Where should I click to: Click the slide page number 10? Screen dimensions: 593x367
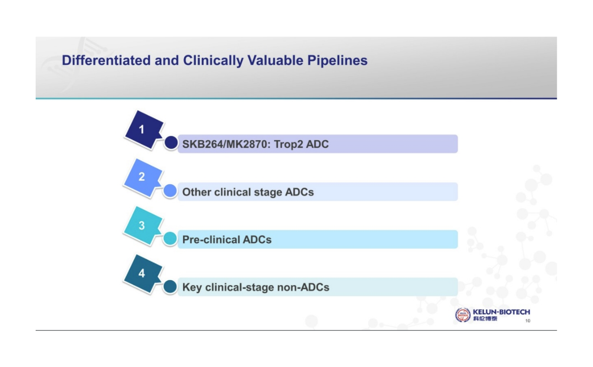coord(528,322)
